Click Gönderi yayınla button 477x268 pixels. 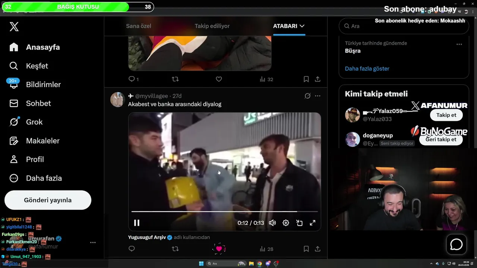tap(48, 200)
